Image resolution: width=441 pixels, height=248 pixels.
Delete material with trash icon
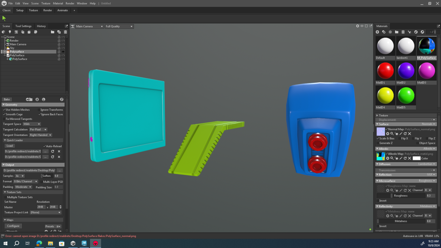(x=403, y=32)
